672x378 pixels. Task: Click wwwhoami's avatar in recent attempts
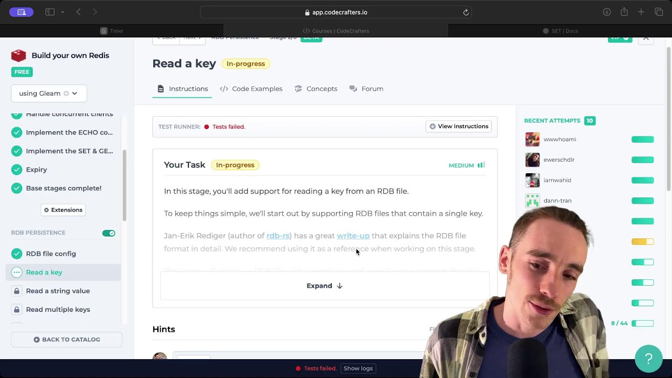coord(532,139)
